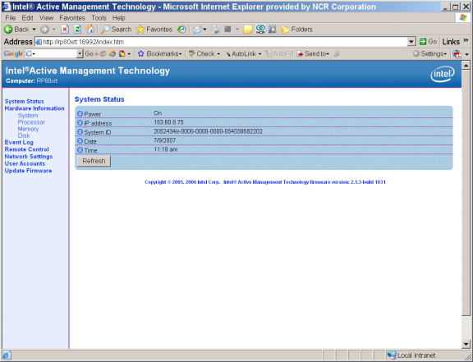Open Google toolbar Settings
The image size is (473, 362).
click(429, 53)
